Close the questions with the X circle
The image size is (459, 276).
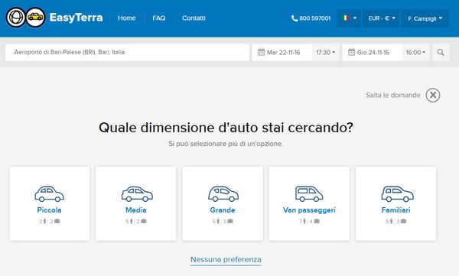point(433,95)
